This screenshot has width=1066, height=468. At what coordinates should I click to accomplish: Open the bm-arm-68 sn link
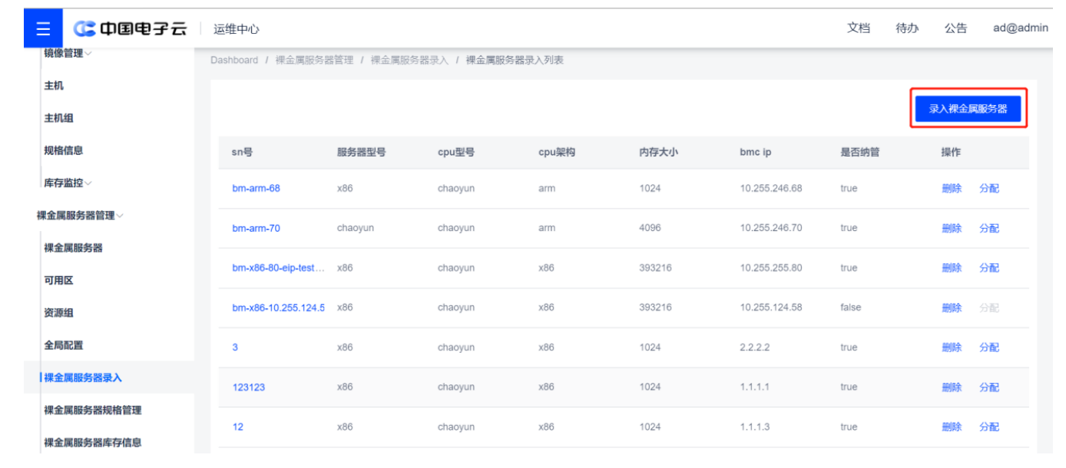tap(256, 188)
